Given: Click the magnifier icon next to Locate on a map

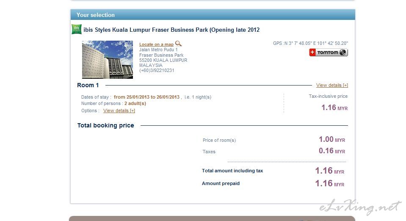Looking at the screenshot, I should tap(178, 44).
